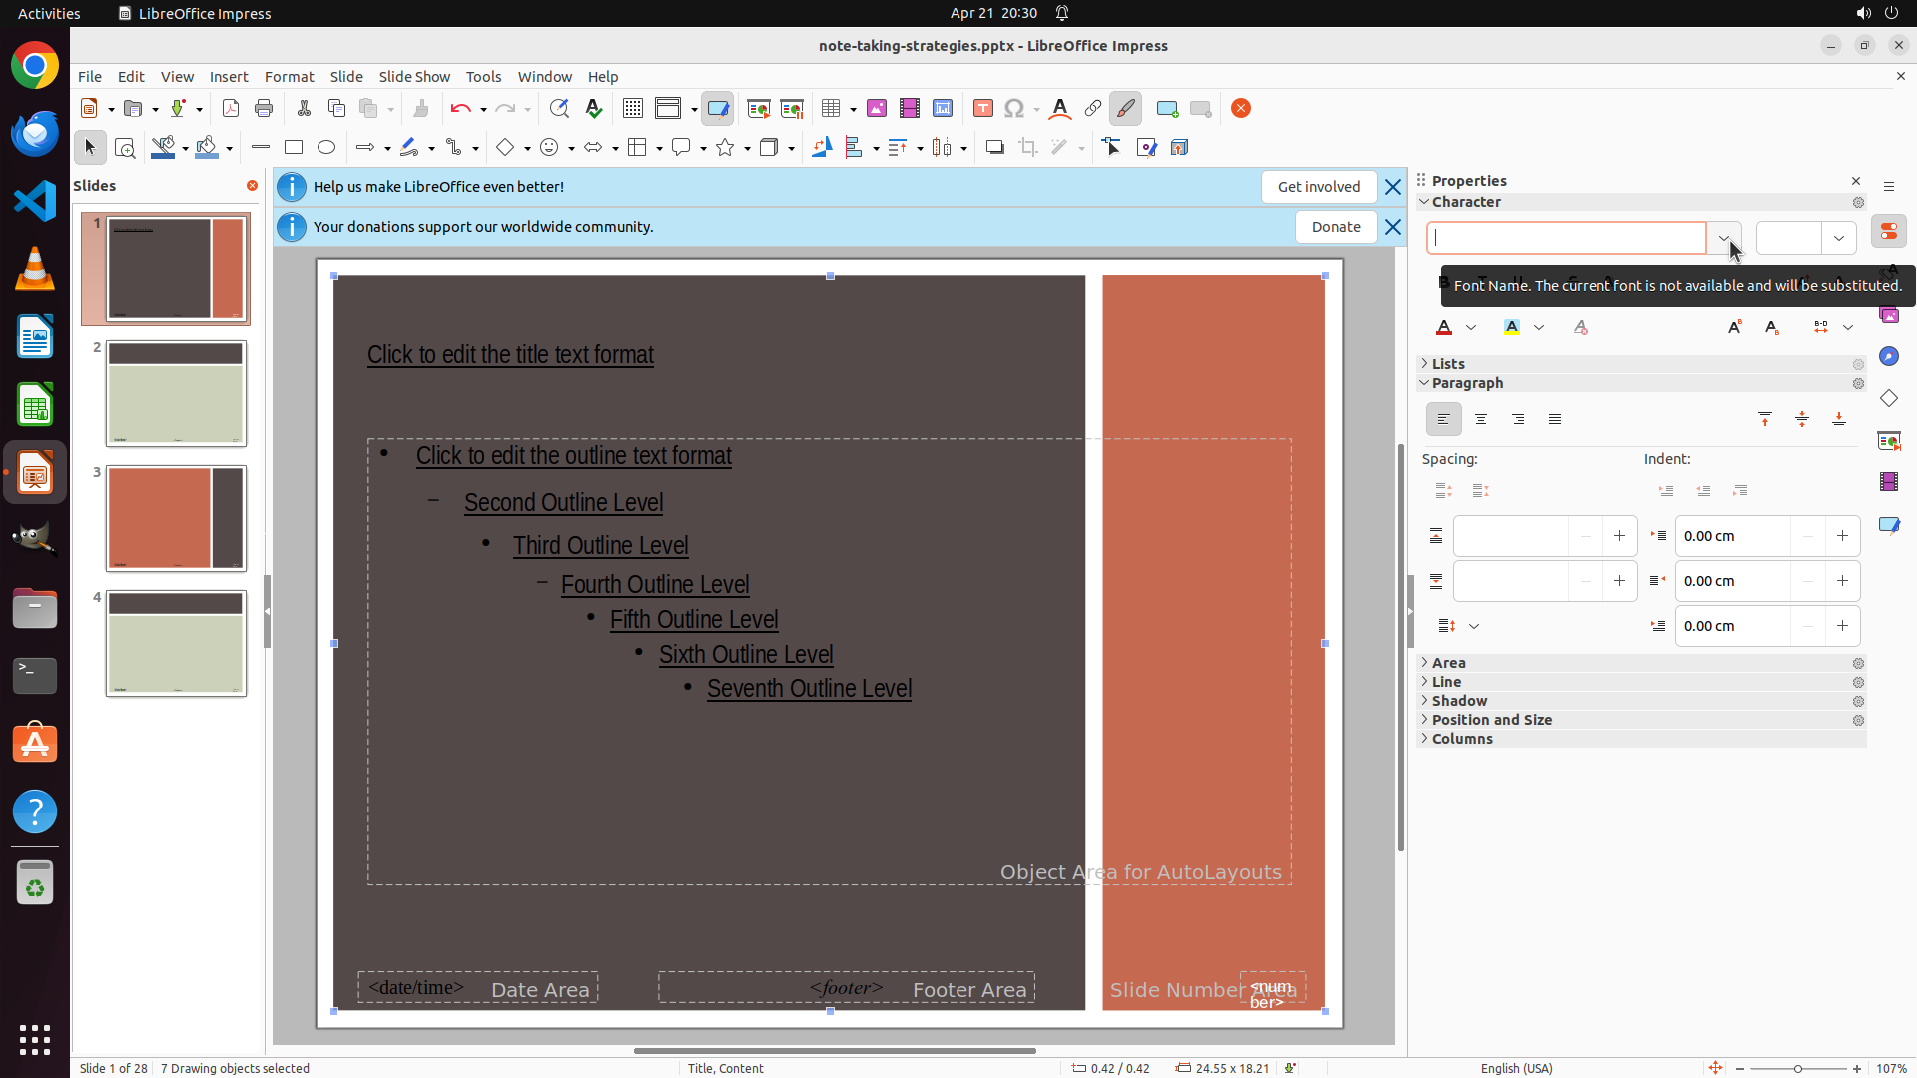Image resolution: width=1917 pixels, height=1078 pixels.
Task: Toggle Justified paragraph alignment
Action: point(1555,420)
